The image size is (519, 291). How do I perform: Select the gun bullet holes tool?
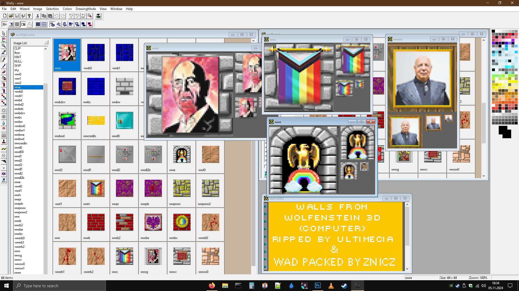[4, 161]
